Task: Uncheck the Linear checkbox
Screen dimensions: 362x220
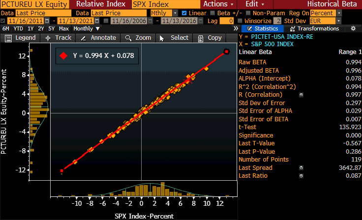Action: [x=184, y=13]
